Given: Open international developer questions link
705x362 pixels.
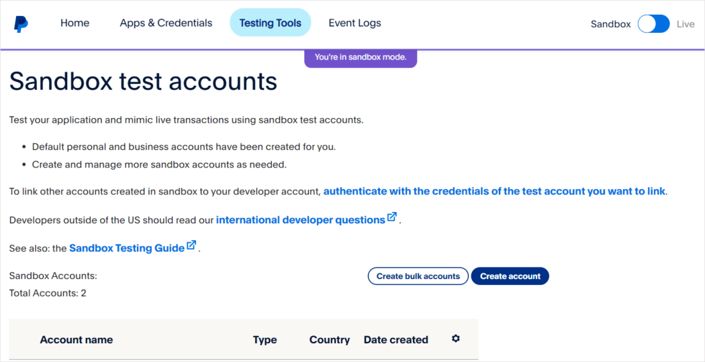Looking at the screenshot, I should coord(300,220).
